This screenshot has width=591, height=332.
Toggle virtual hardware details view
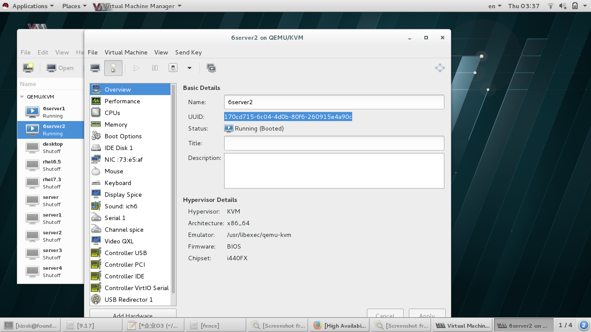tap(113, 68)
